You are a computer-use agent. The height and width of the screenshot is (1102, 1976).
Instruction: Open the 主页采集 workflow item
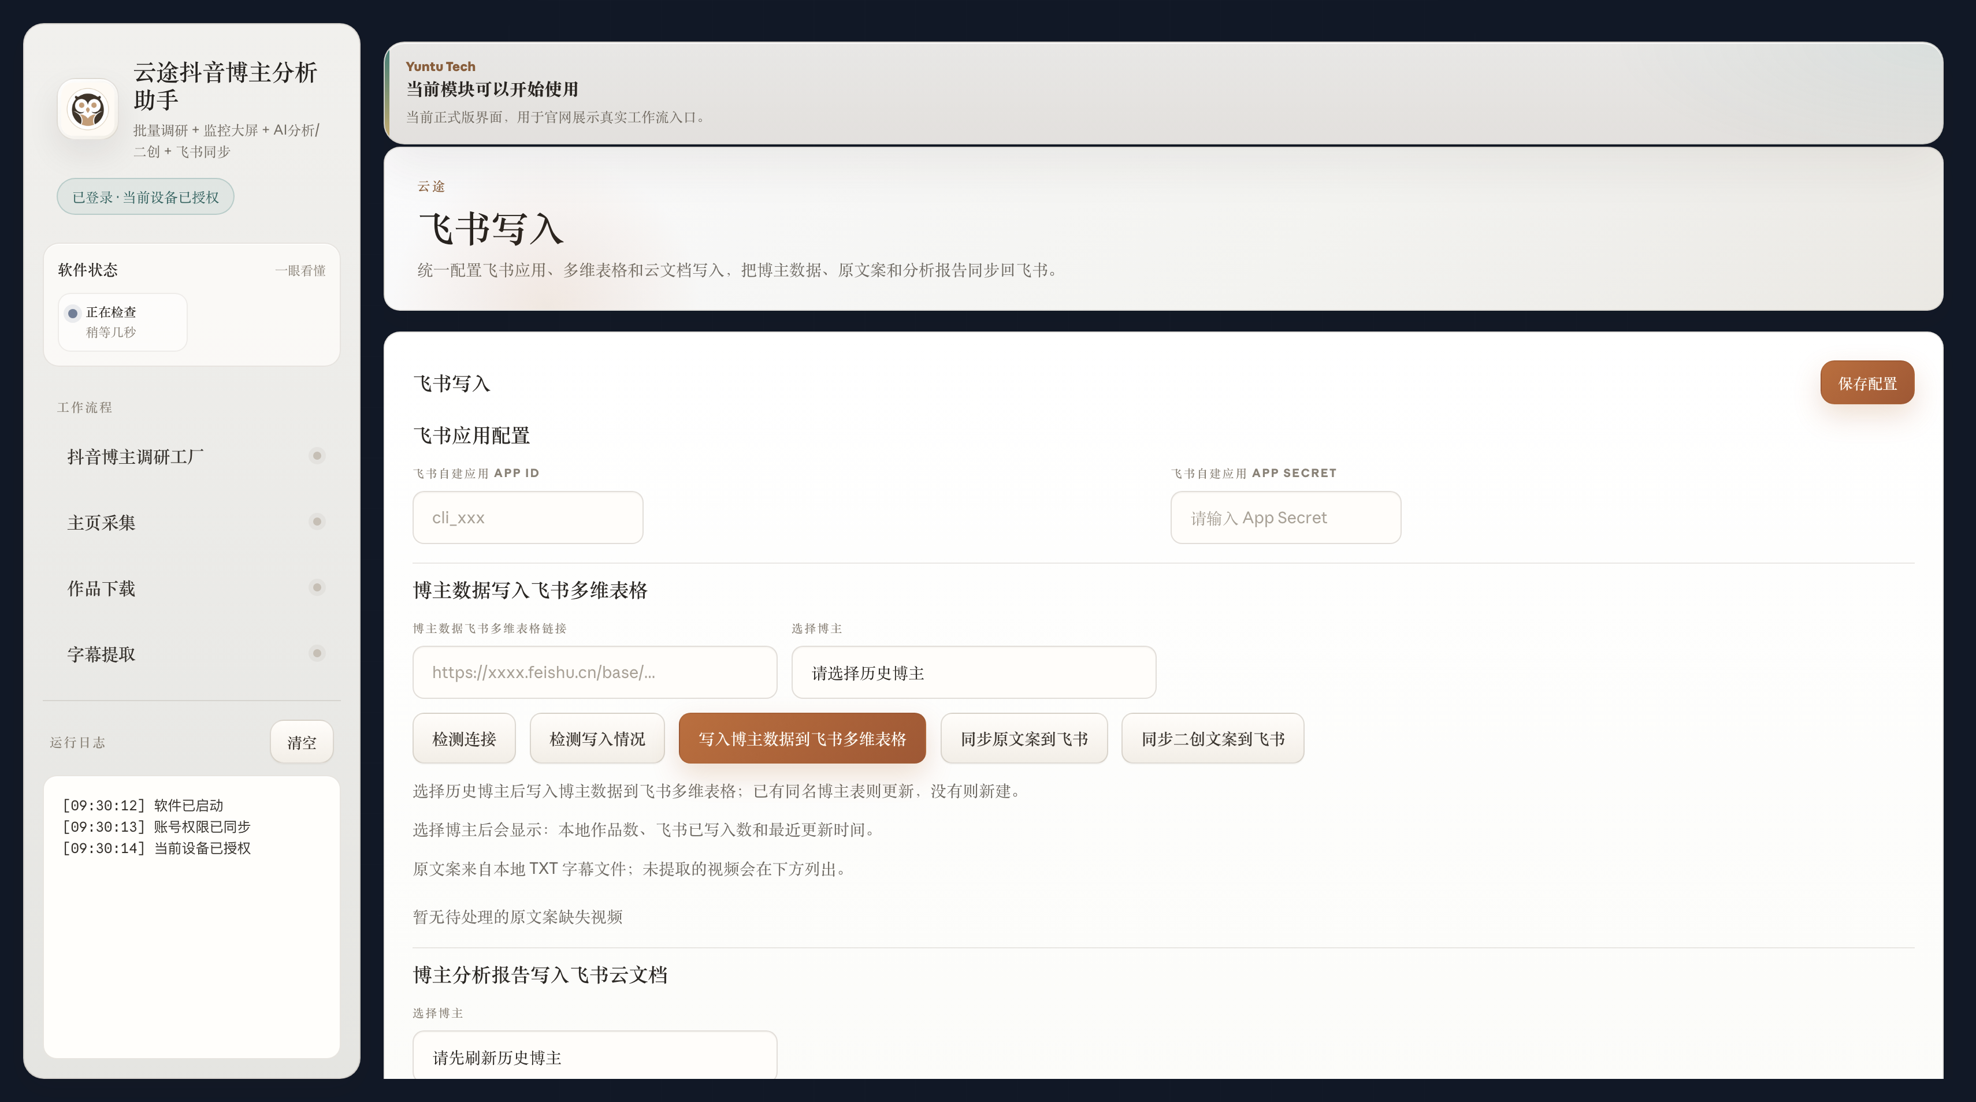192,522
